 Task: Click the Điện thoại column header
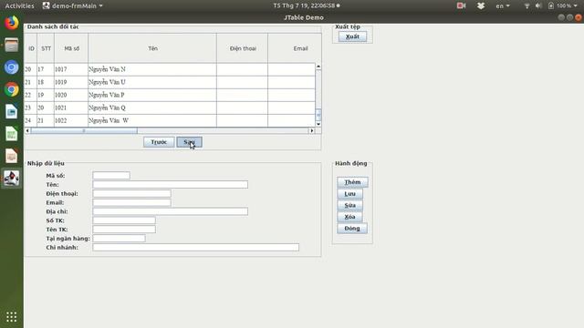(x=243, y=48)
